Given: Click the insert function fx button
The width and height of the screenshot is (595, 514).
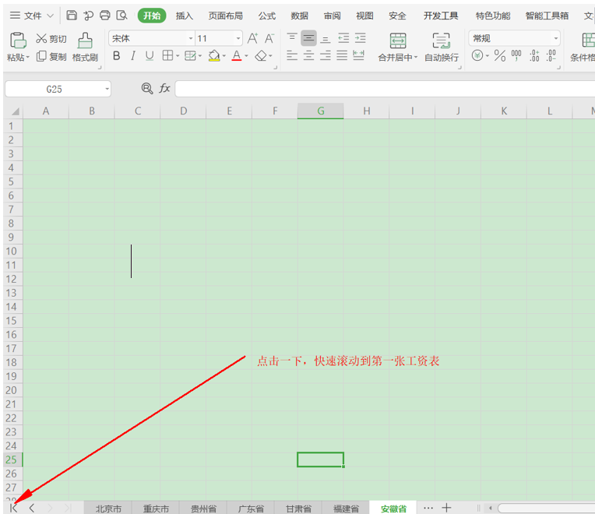Looking at the screenshot, I should pos(164,88).
